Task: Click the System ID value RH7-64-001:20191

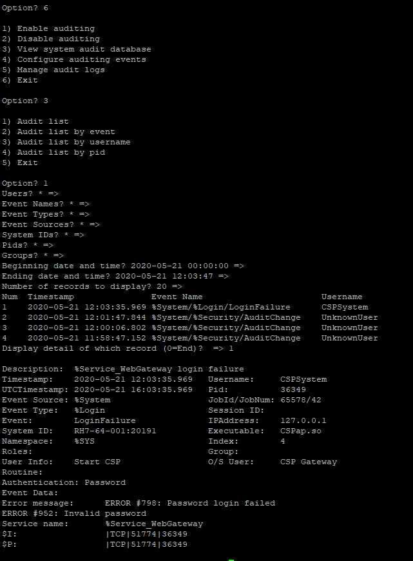Action: [115, 431]
